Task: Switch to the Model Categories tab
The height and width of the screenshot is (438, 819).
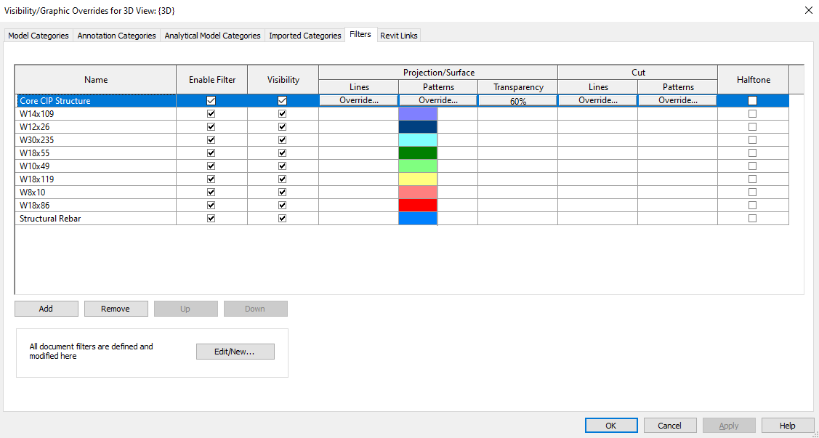Action: click(x=38, y=35)
